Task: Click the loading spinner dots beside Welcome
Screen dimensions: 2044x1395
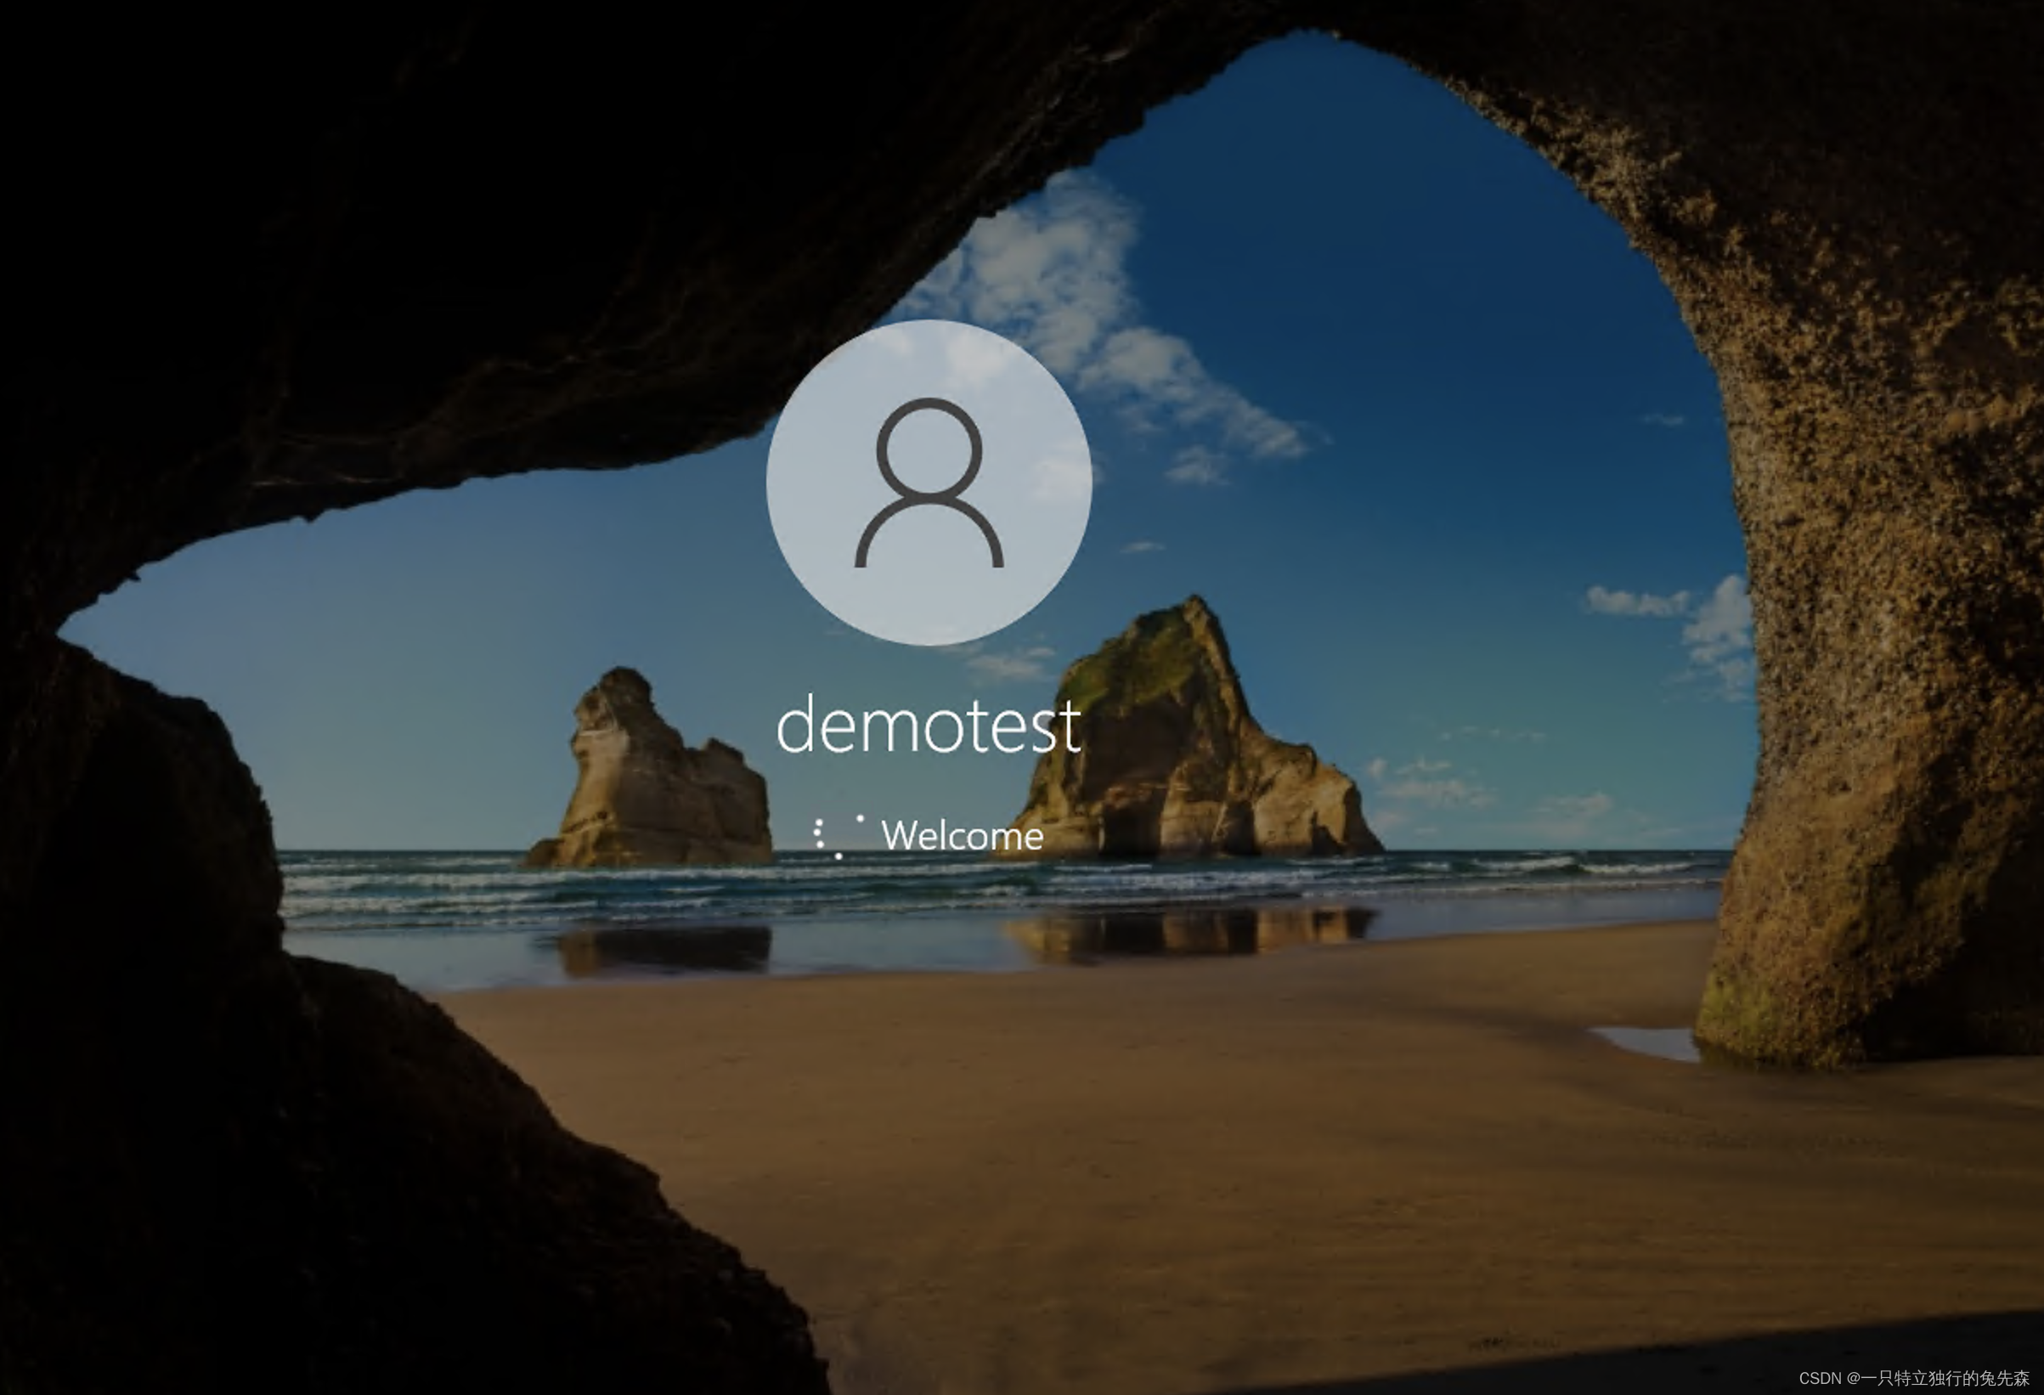Action: click(836, 836)
